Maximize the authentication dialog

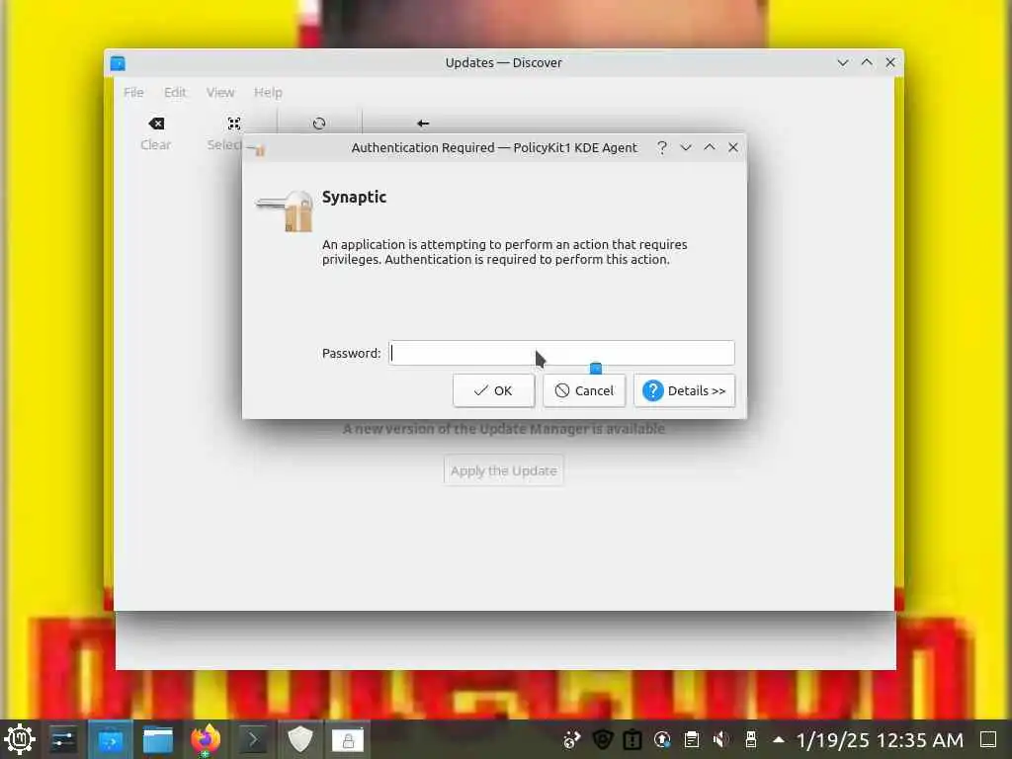click(x=710, y=148)
